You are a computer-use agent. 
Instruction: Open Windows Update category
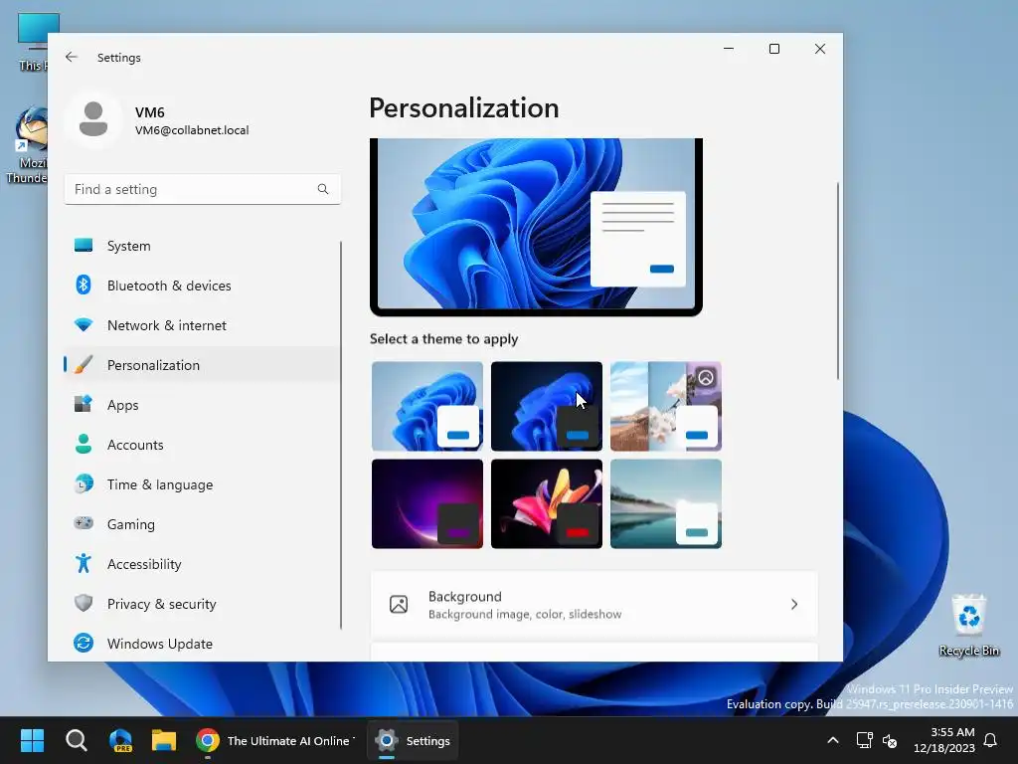point(202,644)
